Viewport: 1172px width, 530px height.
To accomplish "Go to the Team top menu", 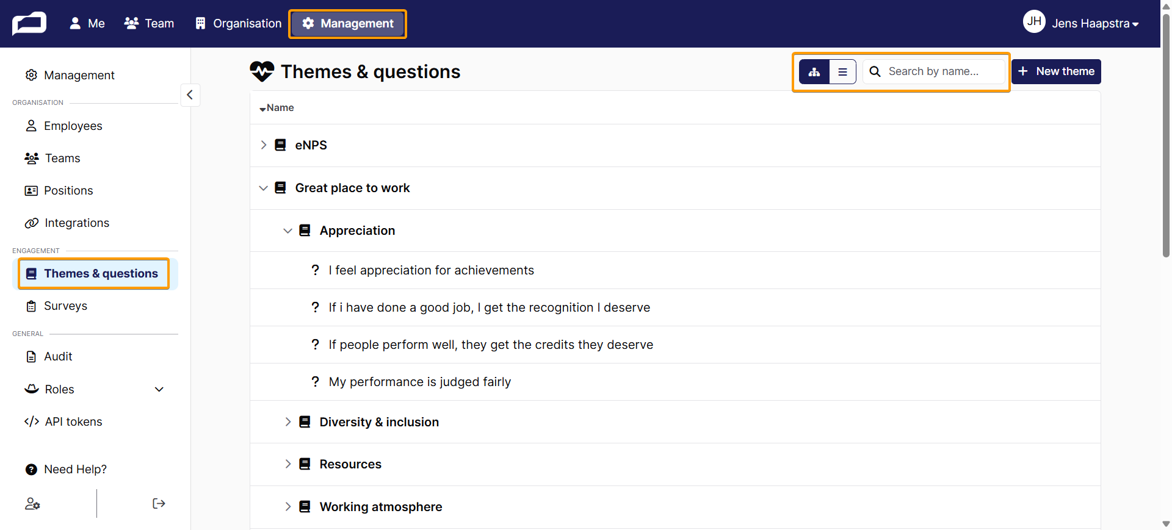I will click(x=150, y=23).
